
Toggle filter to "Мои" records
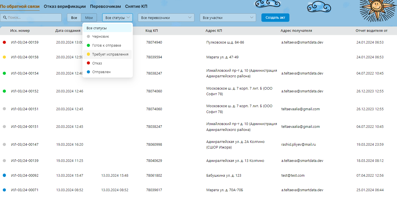pyautogui.click(x=89, y=18)
